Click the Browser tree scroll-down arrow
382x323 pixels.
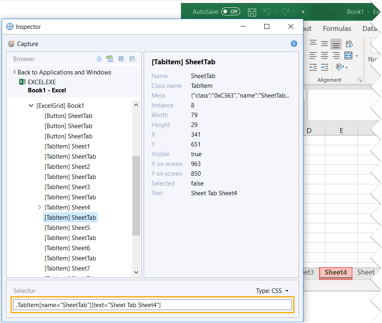pyautogui.click(x=136, y=272)
